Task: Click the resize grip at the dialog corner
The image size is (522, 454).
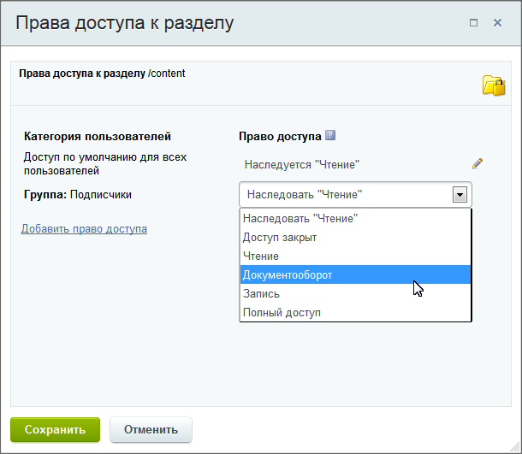Action: click(x=514, y=446)
